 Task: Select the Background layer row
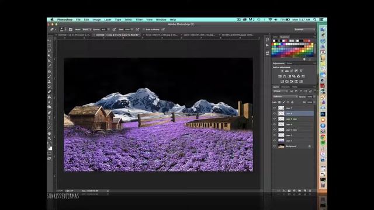pos(293,146)
